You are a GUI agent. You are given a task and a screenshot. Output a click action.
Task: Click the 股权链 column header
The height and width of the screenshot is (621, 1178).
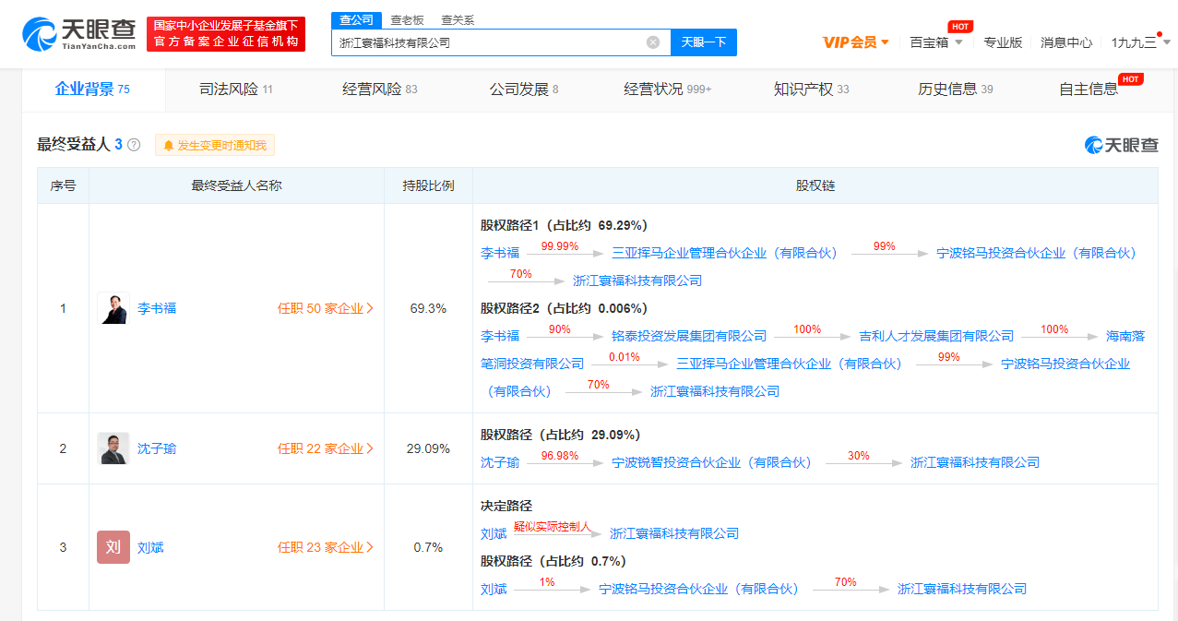click(x=815, y=185)
